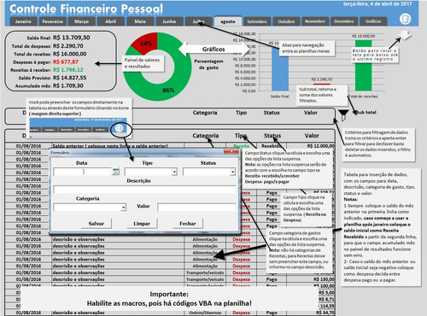The width and height of the screenshot is (427, 316).
Task: Focus the Descrição text field
Action: tap(144, 190)
